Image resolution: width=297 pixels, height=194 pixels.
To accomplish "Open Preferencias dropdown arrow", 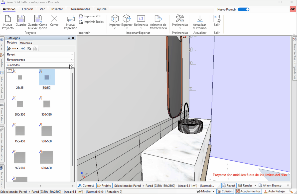I will [x=180, y=28].
